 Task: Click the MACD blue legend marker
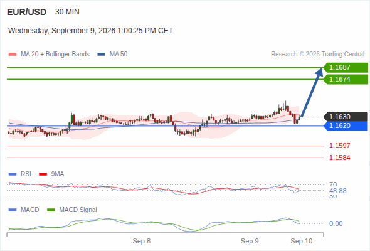pos(13,210)
